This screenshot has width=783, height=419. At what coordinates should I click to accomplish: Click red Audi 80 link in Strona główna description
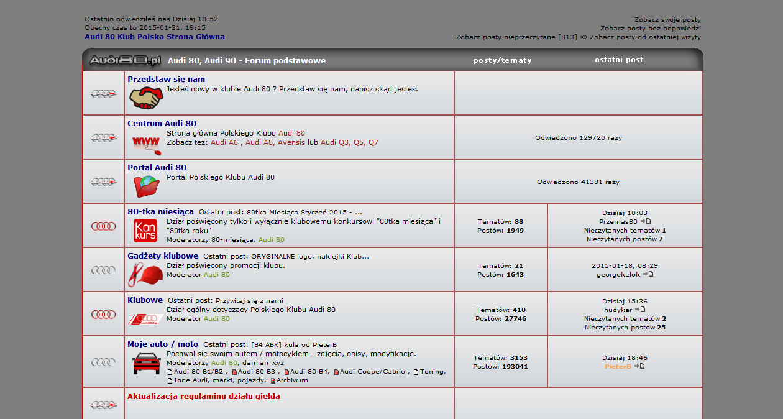291,133
